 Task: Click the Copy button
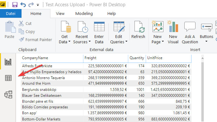[x=27, y=31]
